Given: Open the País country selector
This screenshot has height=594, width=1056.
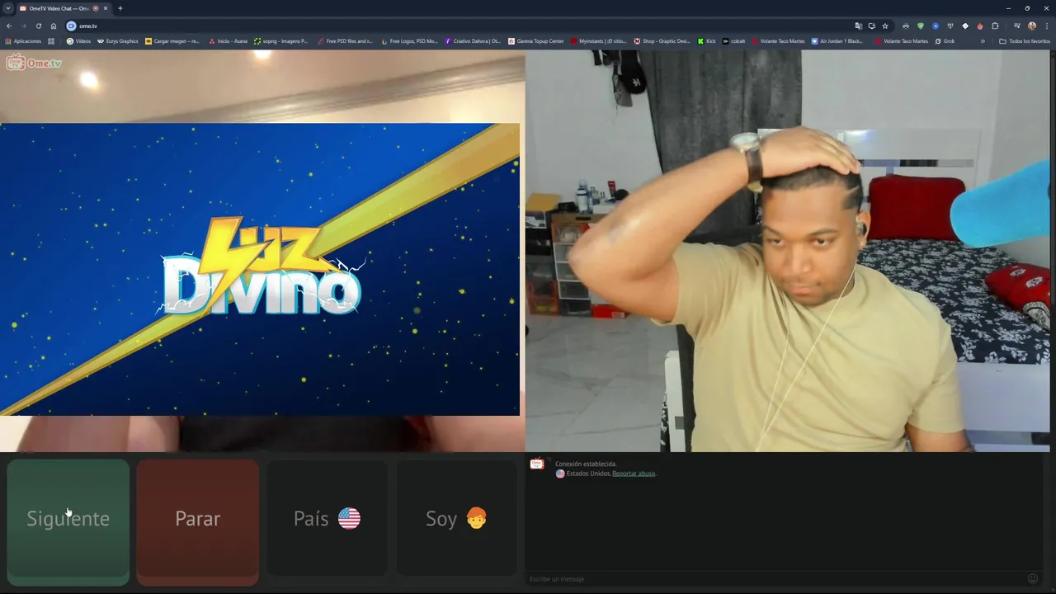Looking at the screenshot, I should coord(327,518).
